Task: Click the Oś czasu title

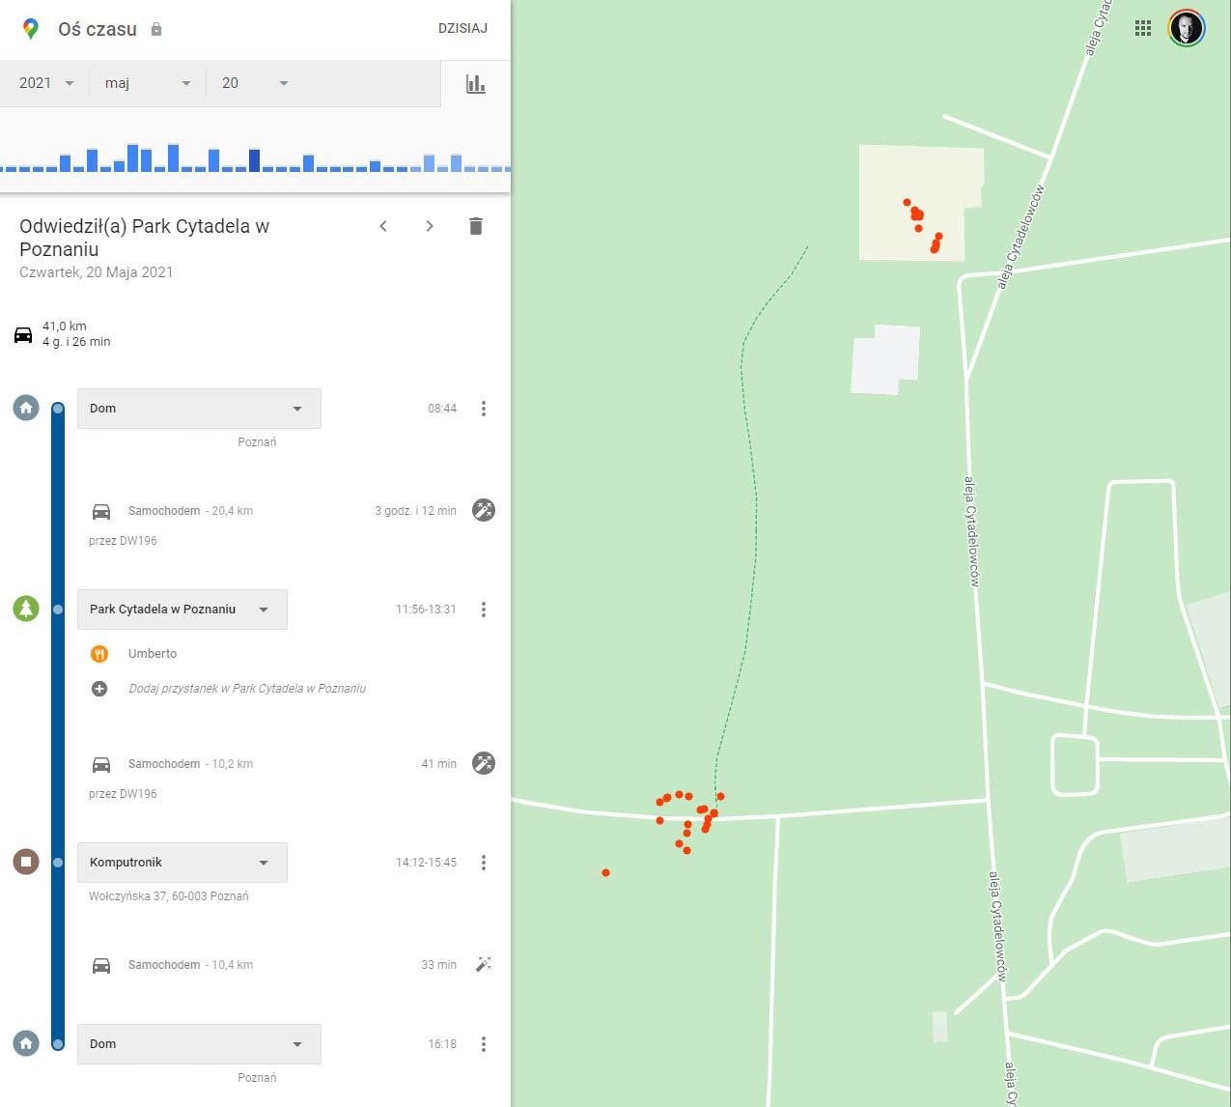Action: (x=98, y=29)
